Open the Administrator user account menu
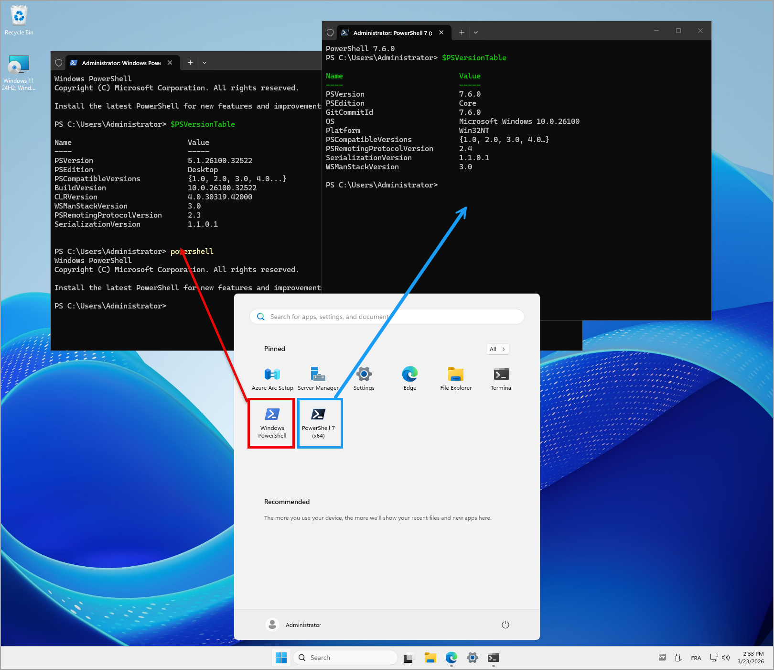The width and height of the screenshot is (774, 670). (293, 625)
